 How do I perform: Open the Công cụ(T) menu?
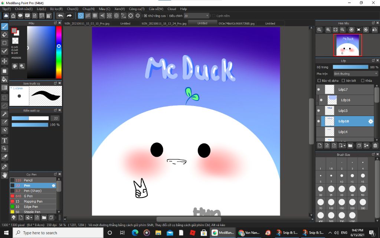click(137, 9)
